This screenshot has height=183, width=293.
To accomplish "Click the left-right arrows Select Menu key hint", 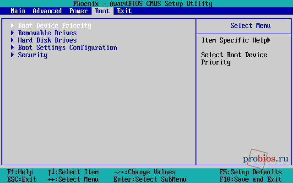I will pyautogui.click(x=73, y=179).
